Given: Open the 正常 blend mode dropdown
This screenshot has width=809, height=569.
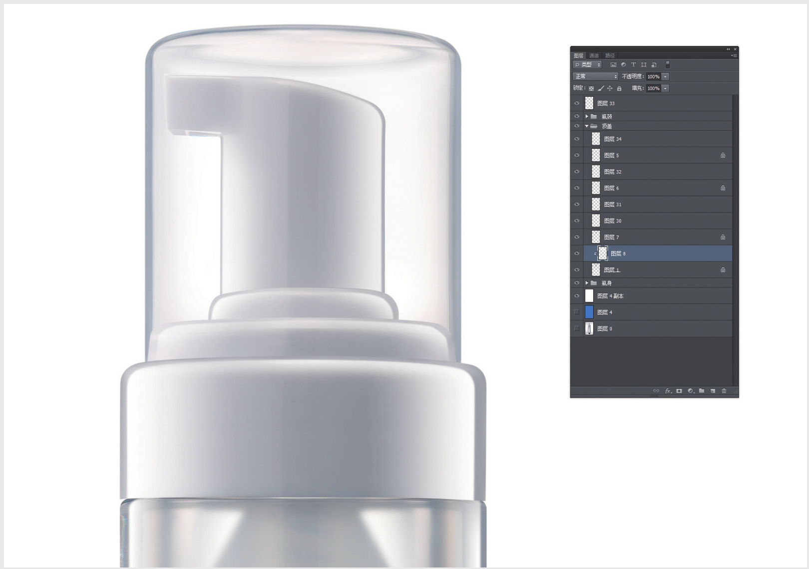Looking at the screenshot, I should point(595,76).
